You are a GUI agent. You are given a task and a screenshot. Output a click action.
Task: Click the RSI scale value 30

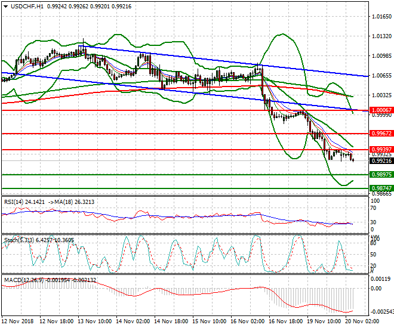[x=373, y=222]
